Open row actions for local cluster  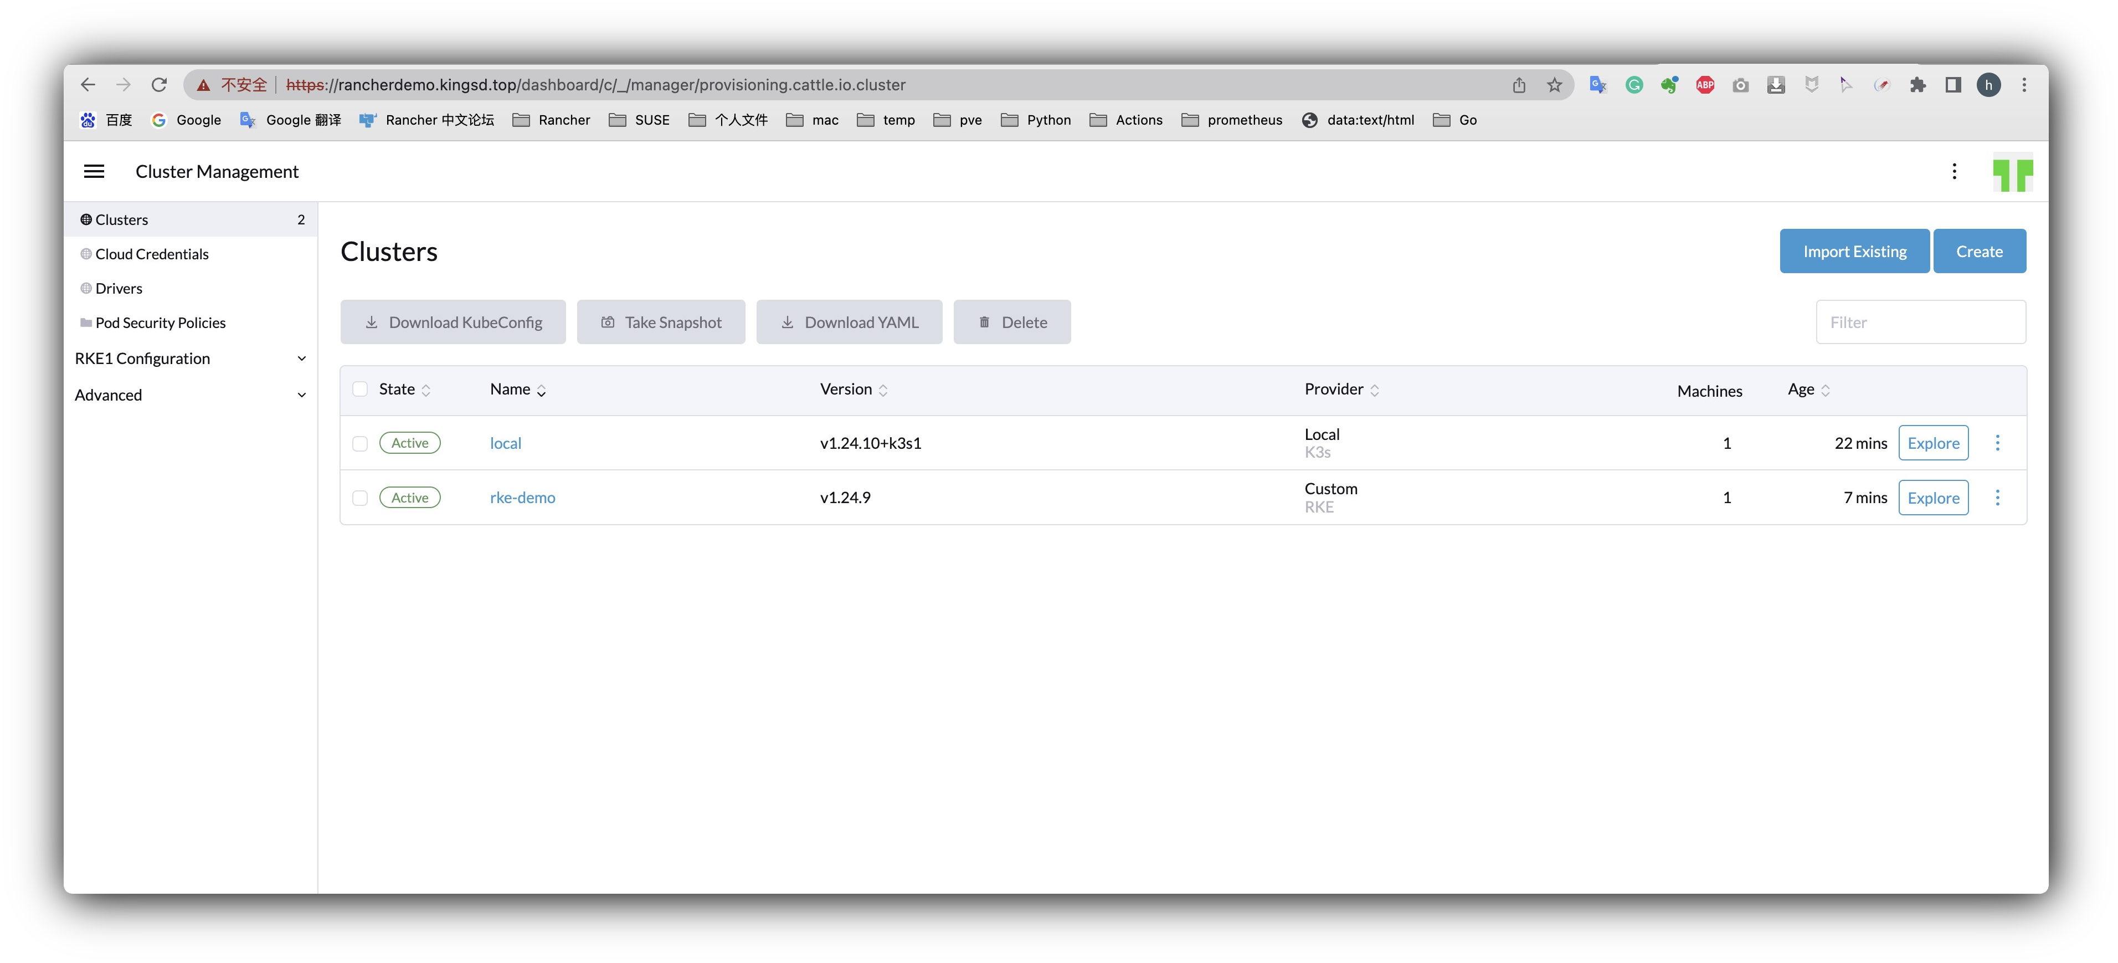click(x=1997, y=443)
